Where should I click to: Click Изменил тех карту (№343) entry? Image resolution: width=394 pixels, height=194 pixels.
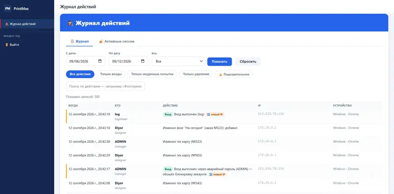(x=182, y=183)
